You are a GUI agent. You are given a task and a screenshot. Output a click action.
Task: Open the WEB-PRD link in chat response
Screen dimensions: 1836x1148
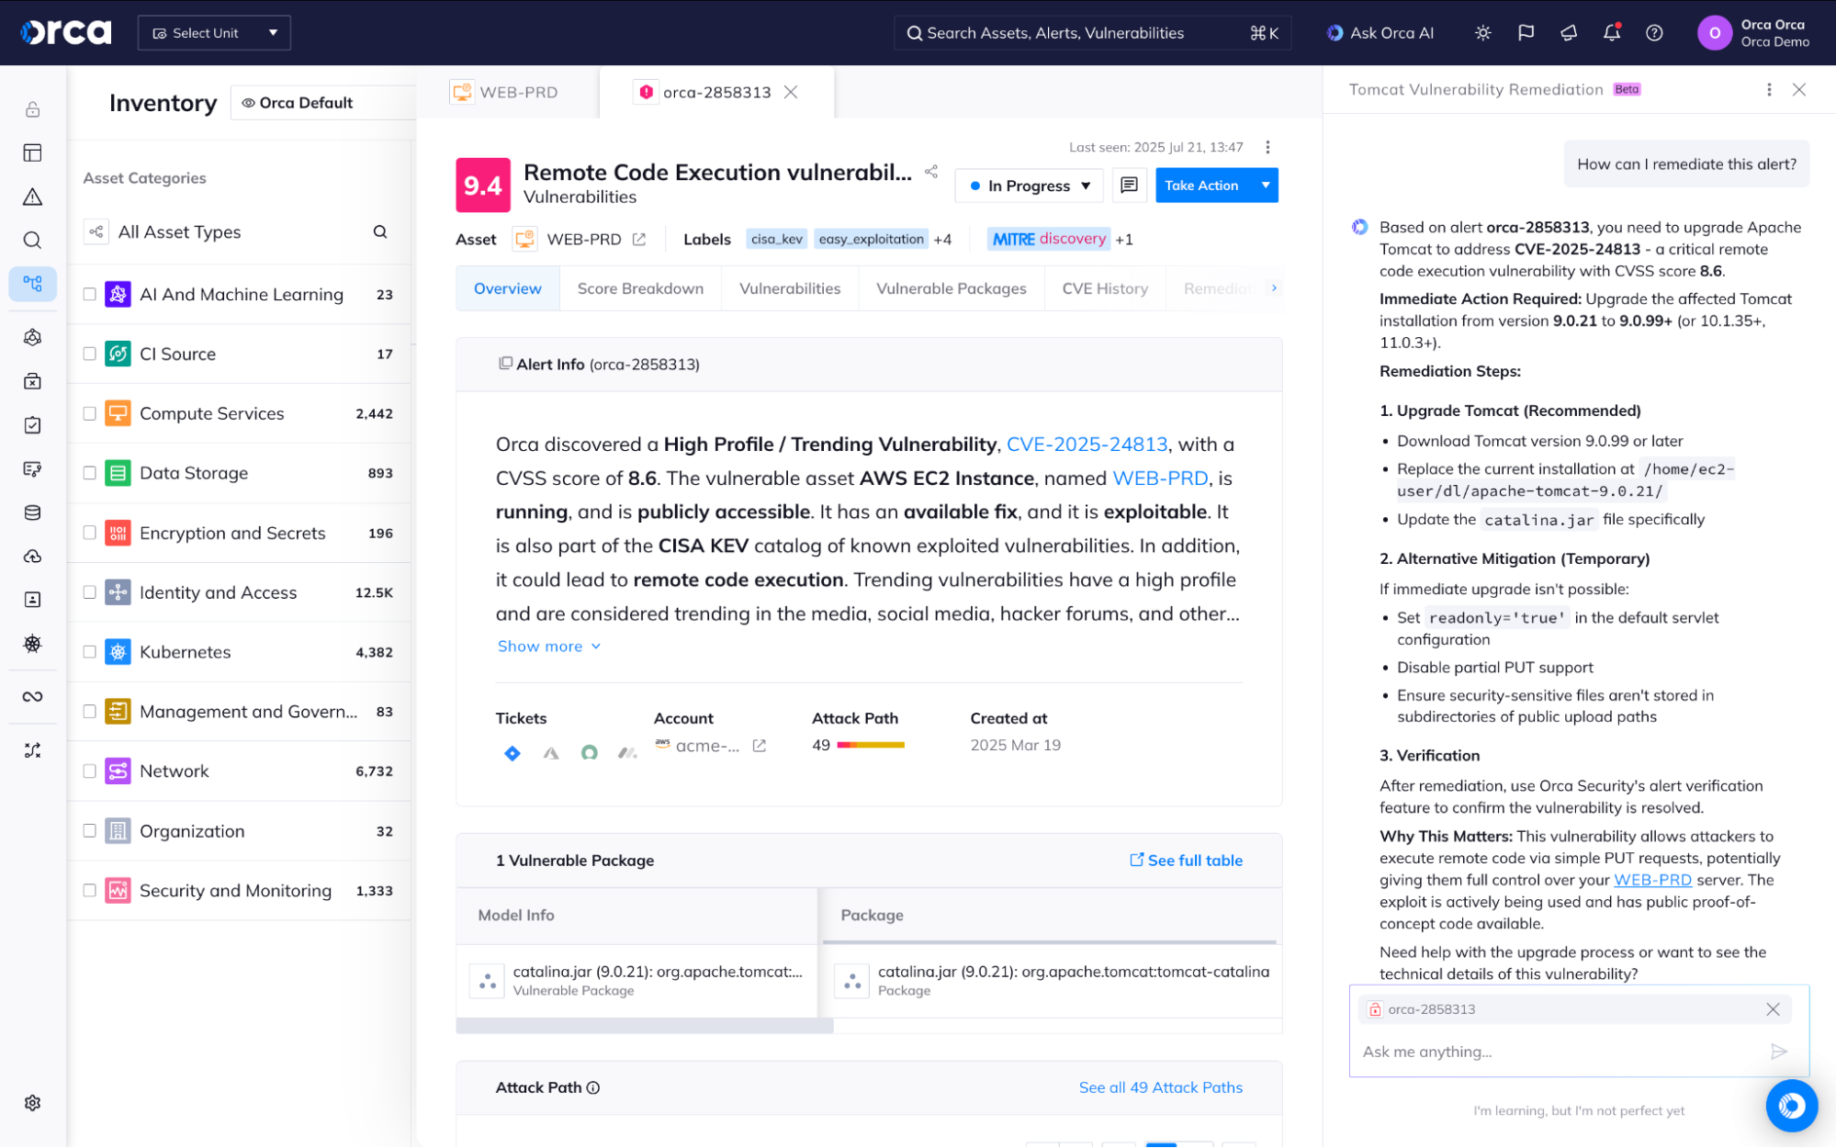pos(1652,881)
